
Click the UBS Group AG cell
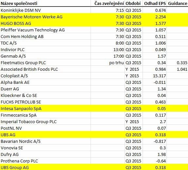coord(45,167)
